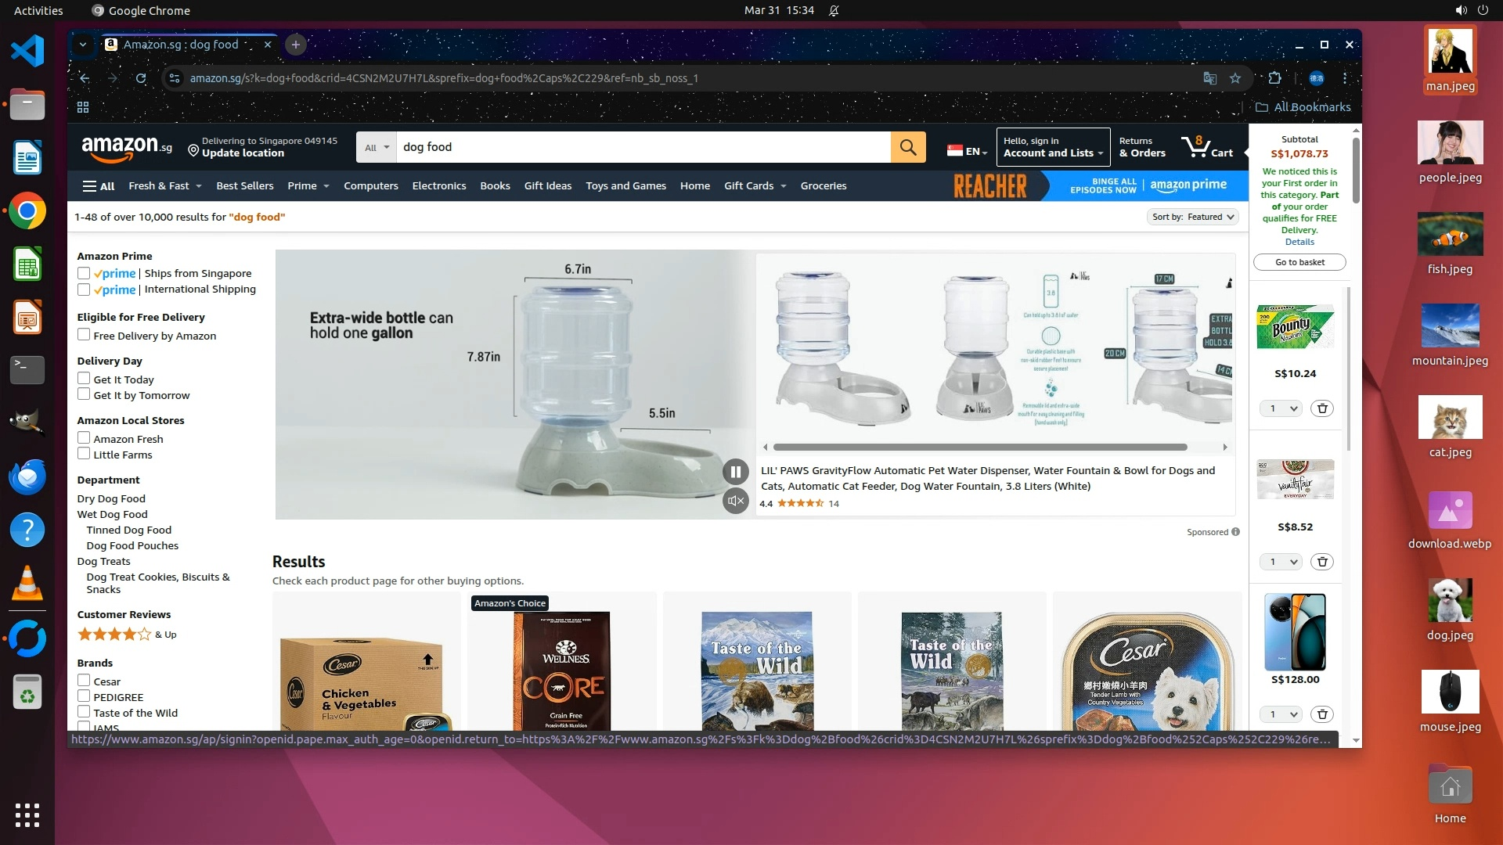Click the Translate page icon in the address bar
Image resolution: width=1503 pixels, height=845 pixels.
click(1209, 78)
